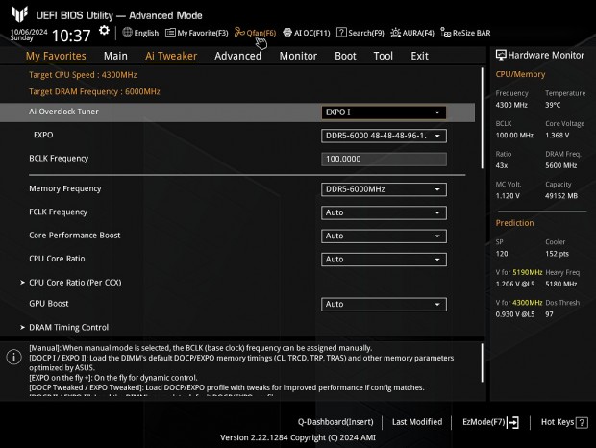Click Last Modified button
596x448 pixels.
[x=417, y=422]
